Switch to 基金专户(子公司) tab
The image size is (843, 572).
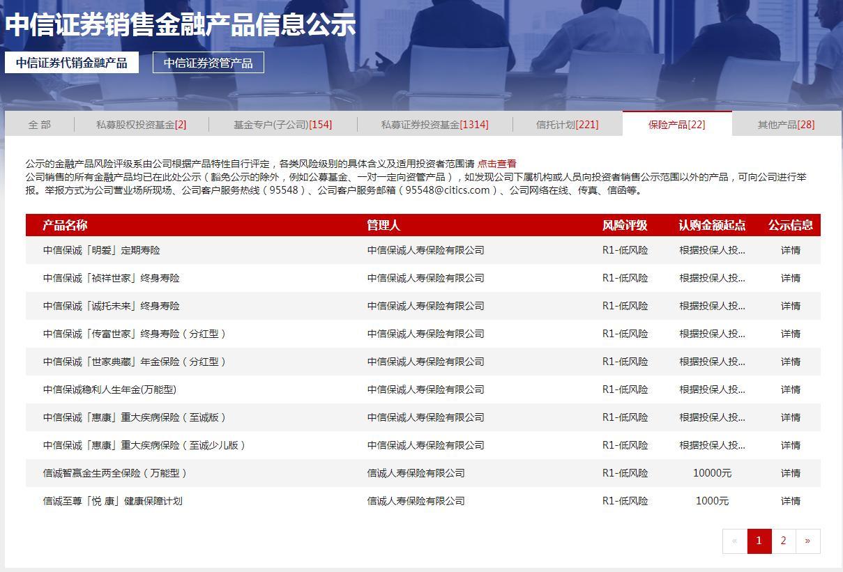pos(282,125)
